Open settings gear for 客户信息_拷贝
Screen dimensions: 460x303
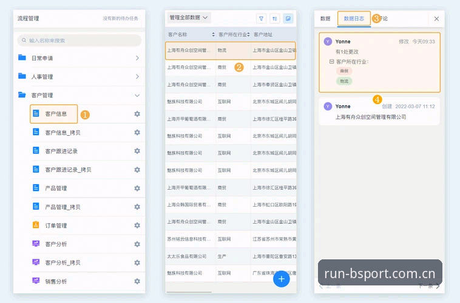(137, 133)
